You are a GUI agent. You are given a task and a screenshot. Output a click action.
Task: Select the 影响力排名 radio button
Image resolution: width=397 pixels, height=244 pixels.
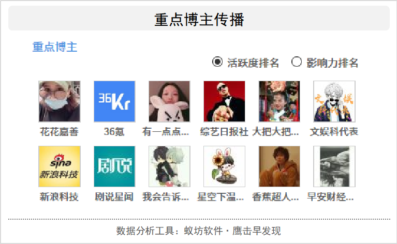click(x=297, y=62)
